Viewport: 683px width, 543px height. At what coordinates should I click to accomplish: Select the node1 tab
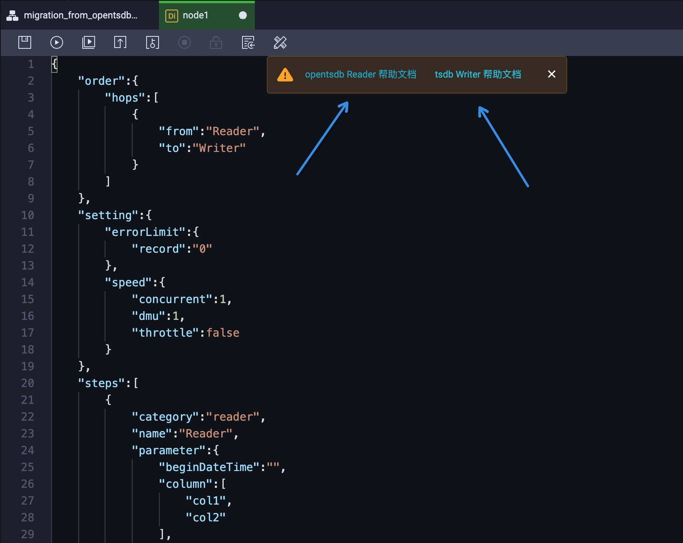[x=207, y=15]
